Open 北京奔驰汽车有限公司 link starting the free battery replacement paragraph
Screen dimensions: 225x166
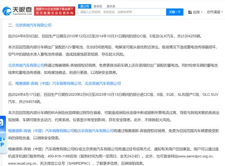click(26, 65)
